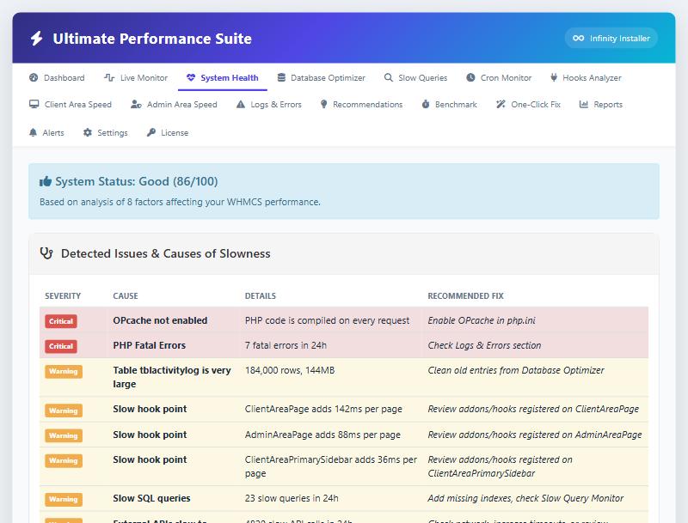Click the lightning bolt logo icon
This screenshot has height=523, width=688.
[x=36, y=39]
